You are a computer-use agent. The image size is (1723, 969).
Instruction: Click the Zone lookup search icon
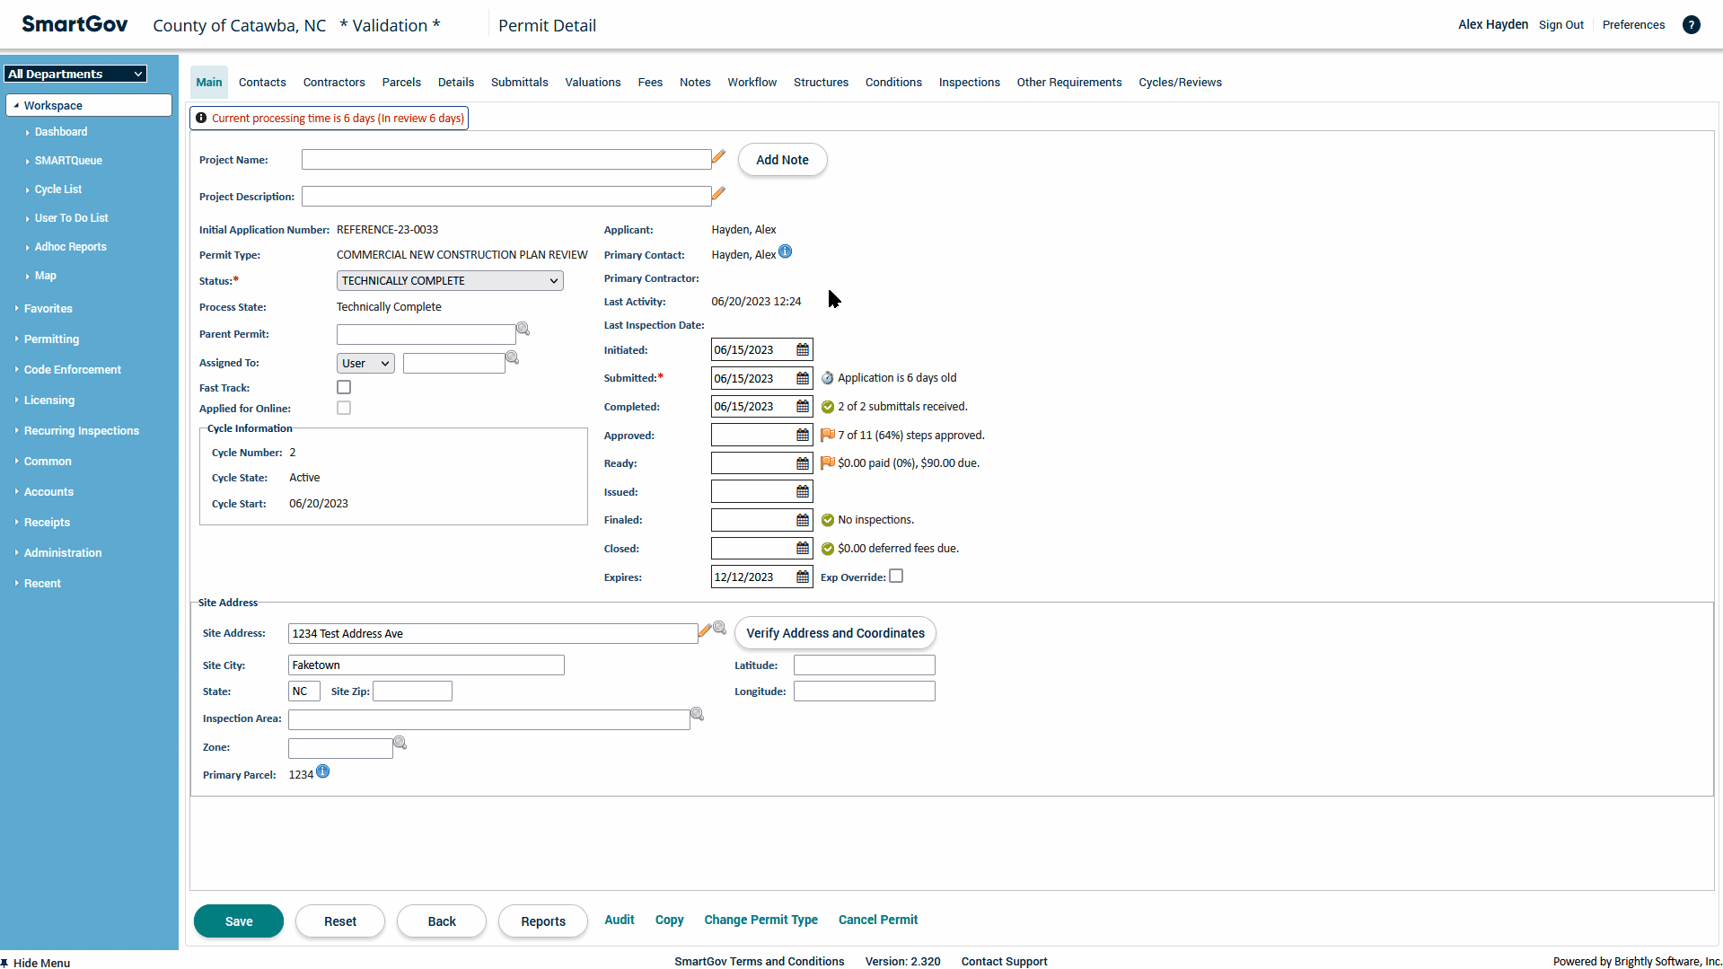point(400,744)
